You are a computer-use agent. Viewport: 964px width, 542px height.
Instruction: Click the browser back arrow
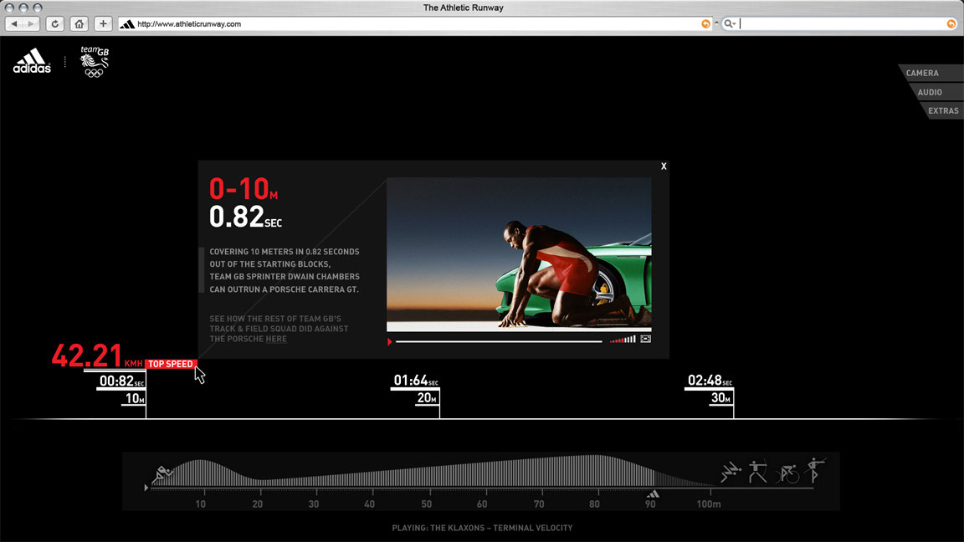pos(14,24)
